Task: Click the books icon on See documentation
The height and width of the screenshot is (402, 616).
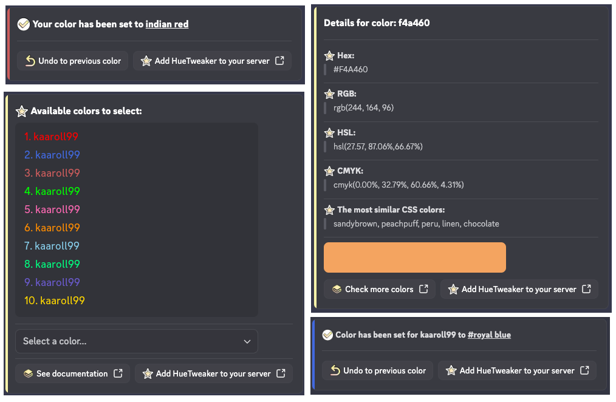Action: [x=28, y=373]
